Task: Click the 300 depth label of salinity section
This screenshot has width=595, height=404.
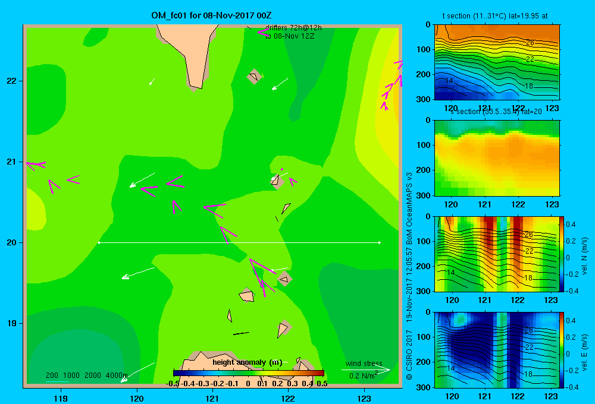Action: pyautogui.click(x=424, y=195)
